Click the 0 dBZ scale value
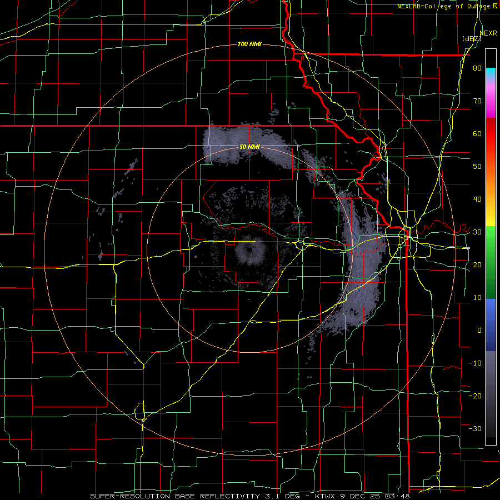The height and width of the screenshot is (500, 500). 479,331
